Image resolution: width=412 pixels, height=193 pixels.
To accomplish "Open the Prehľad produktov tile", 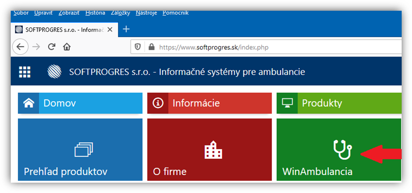I will 80,150.
